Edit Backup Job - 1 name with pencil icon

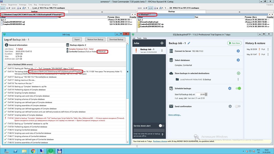[189, 43]
